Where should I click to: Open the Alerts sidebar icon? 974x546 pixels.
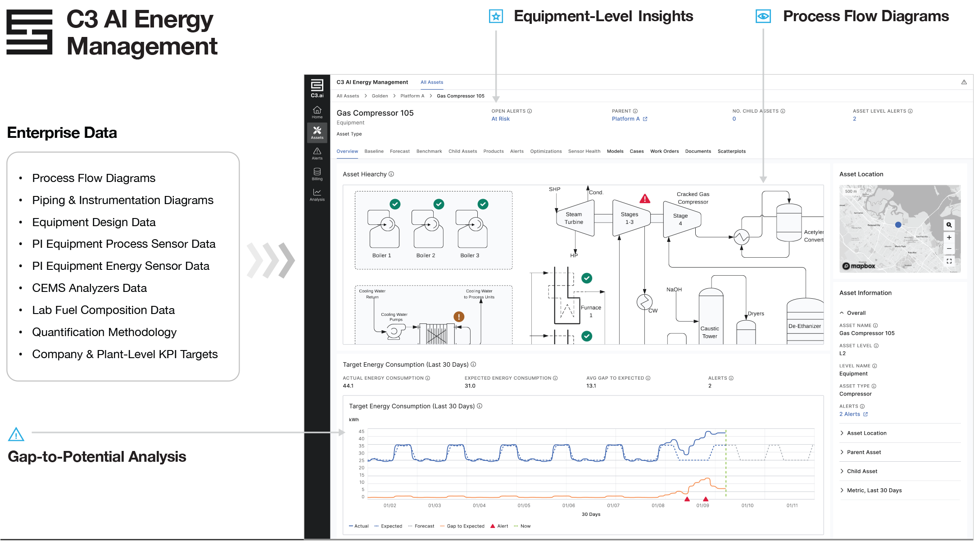coord(317,154)
